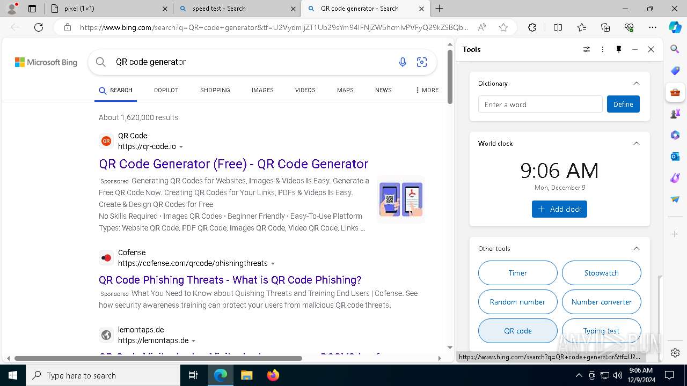Screen dimensions: 687x386
Task: Open sidebar games chess icon
Action: pyautogui.click(x=675, y=114)
